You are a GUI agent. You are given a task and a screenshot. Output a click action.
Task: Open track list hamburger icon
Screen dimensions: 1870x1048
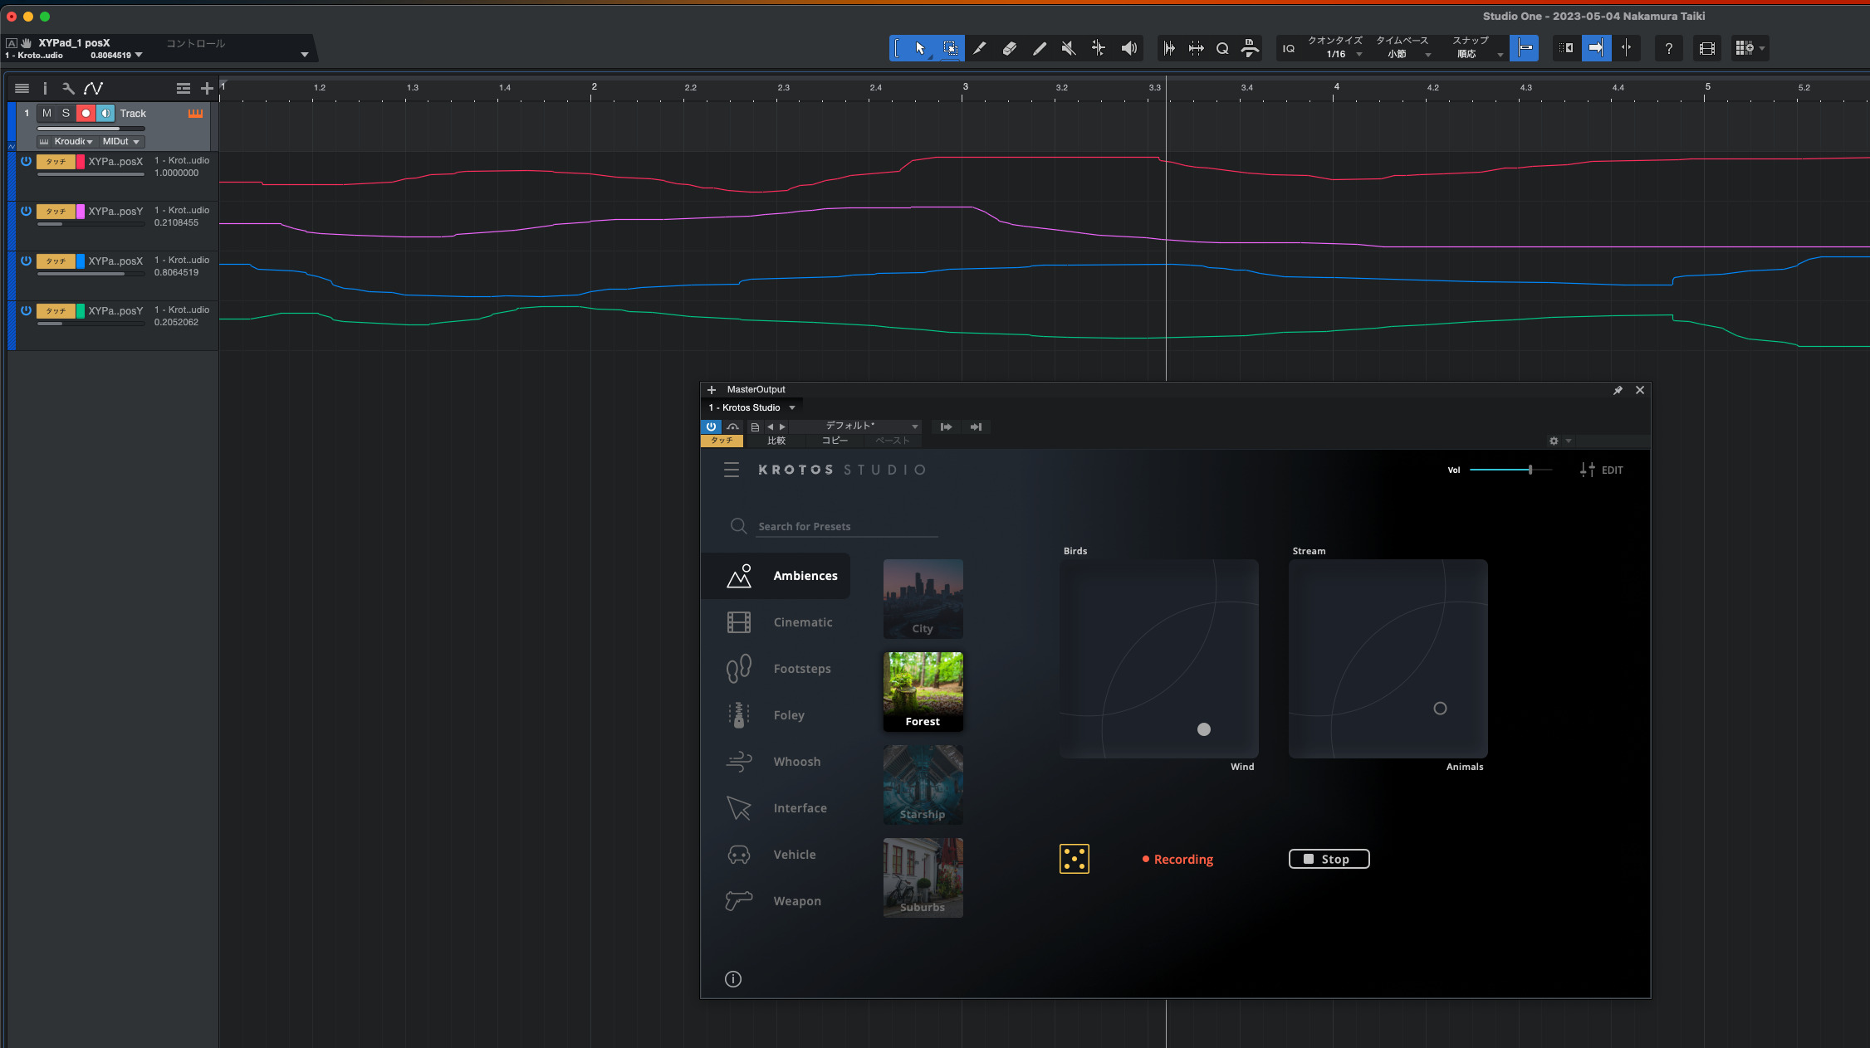22,88
